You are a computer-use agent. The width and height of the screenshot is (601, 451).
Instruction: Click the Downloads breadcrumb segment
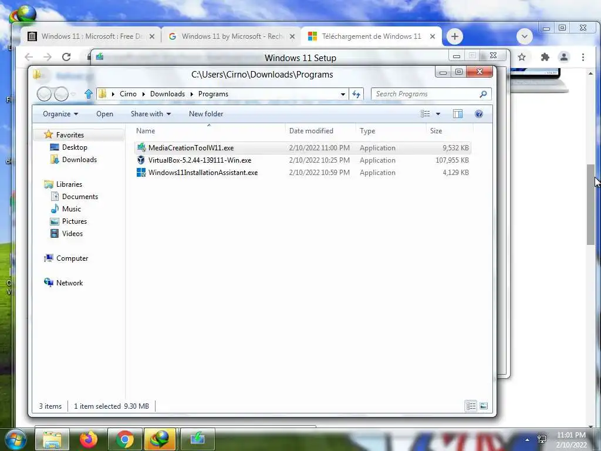pyautogui.click(x=167, y=94)
